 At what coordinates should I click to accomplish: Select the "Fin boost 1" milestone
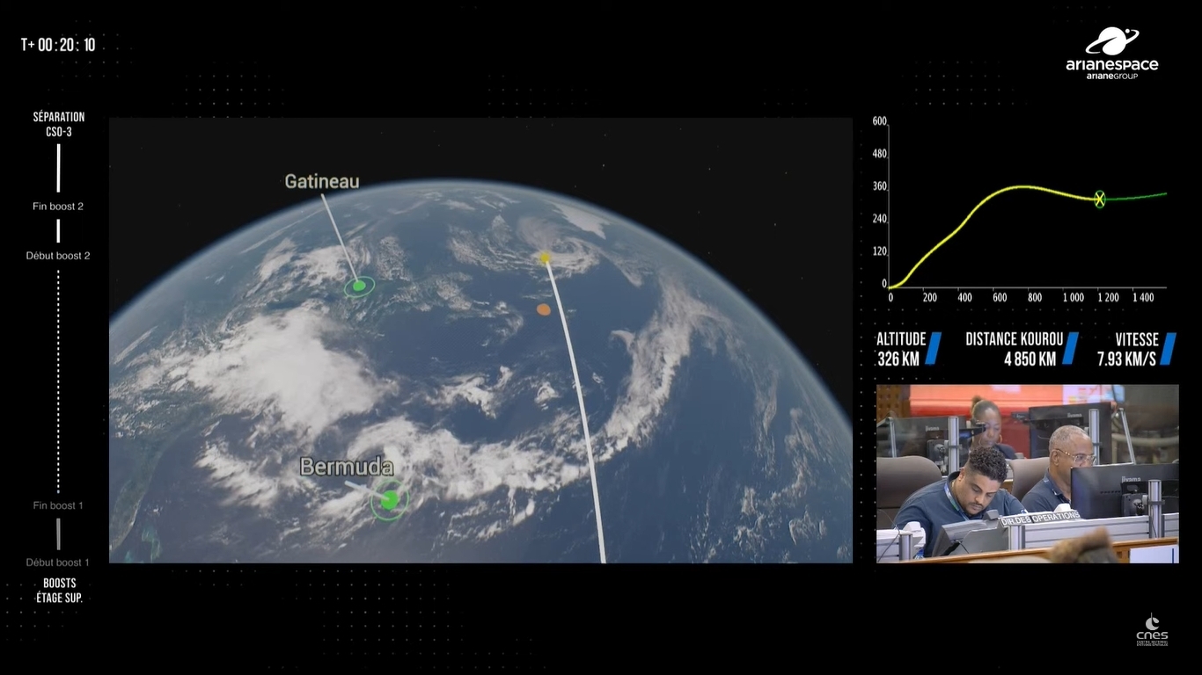(x=58, y=505)
